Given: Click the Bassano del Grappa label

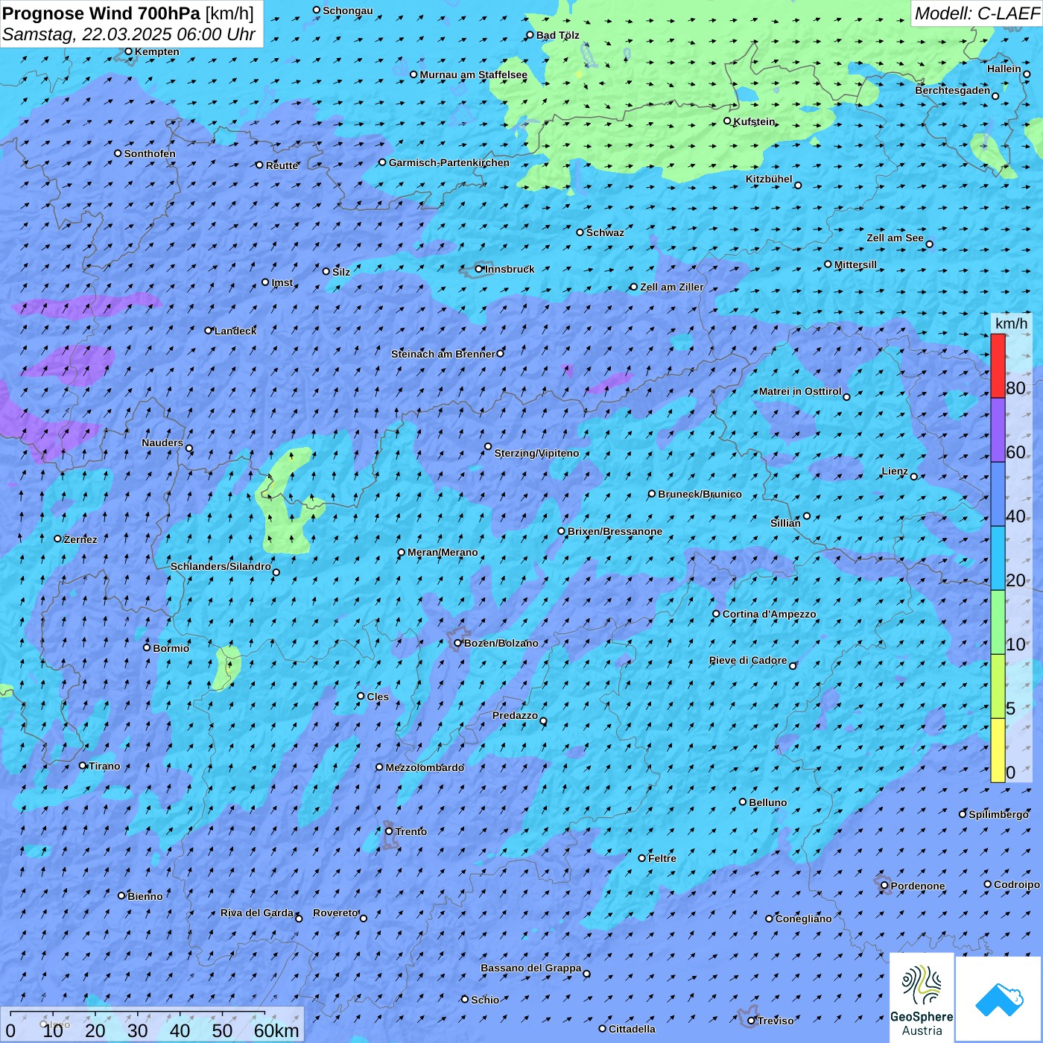Looking at the screenshot, I should pyautogui.click(x=531, y=968).
